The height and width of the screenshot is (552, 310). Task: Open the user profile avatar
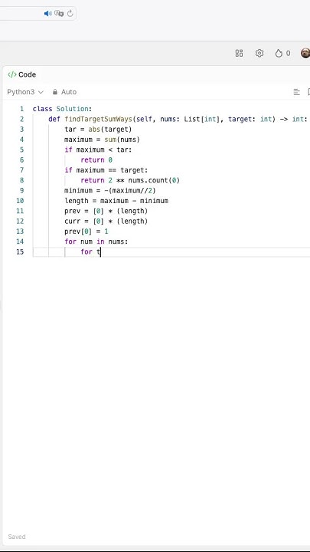[305, 53]
